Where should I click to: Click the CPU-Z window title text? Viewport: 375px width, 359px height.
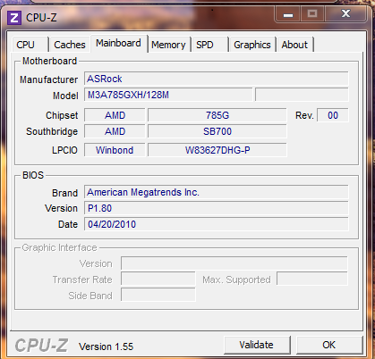point(41,18)
